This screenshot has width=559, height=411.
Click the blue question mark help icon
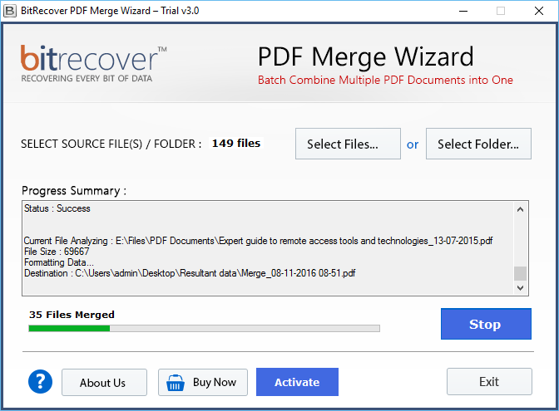click(40, 382)
